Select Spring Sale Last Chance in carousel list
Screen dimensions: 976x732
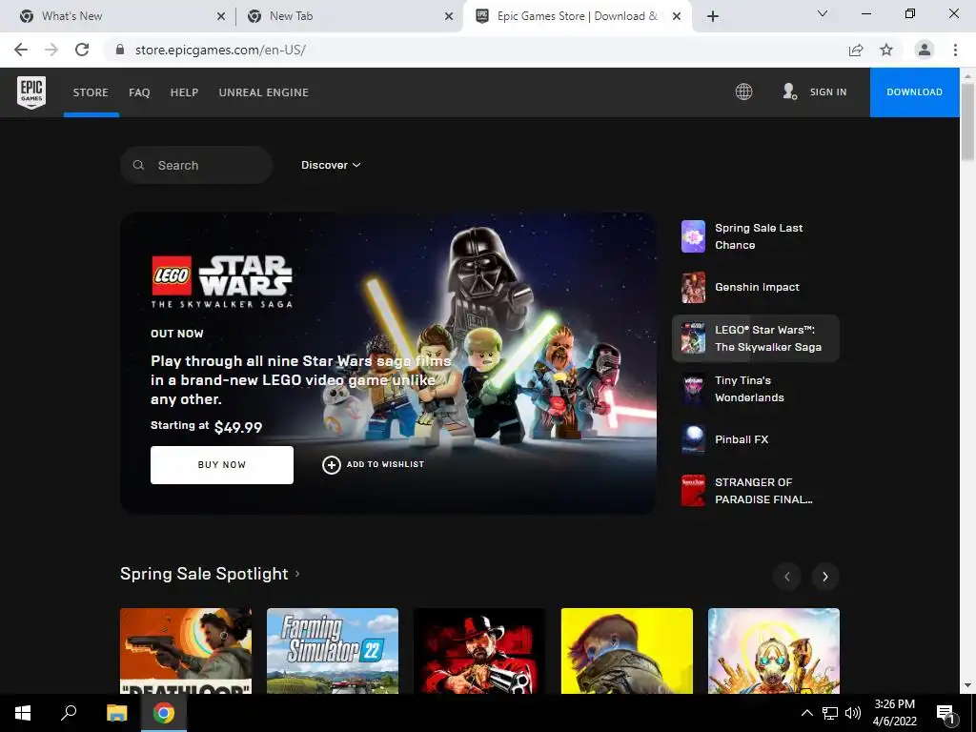point(756,236)
